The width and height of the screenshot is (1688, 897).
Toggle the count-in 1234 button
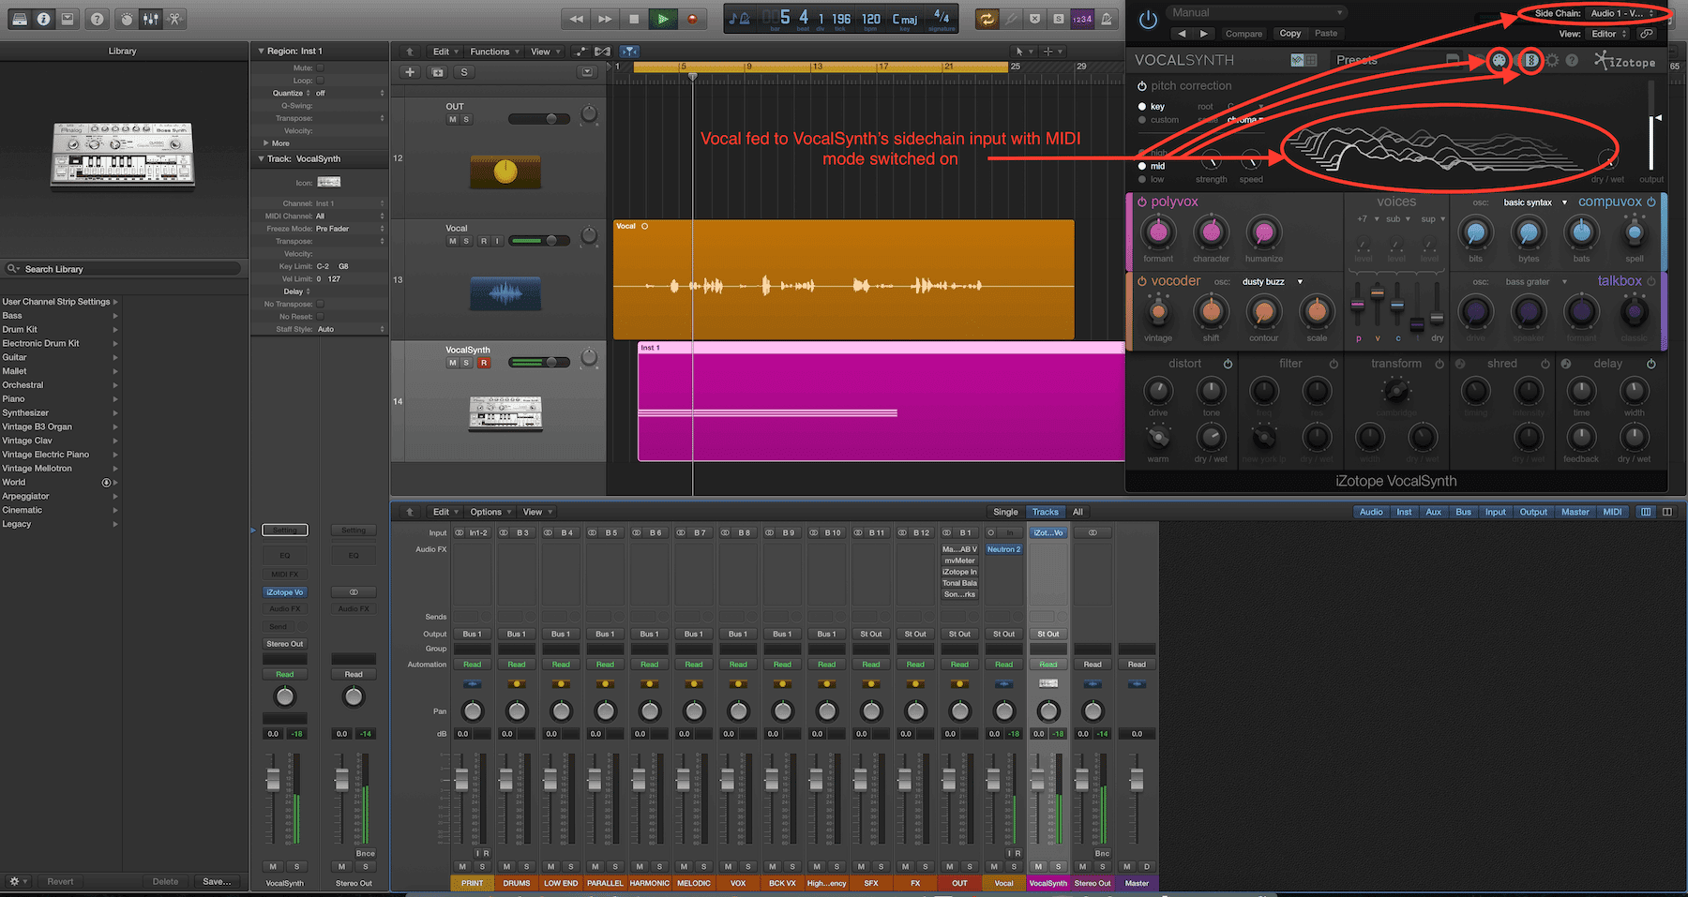tap(1082, 18)
